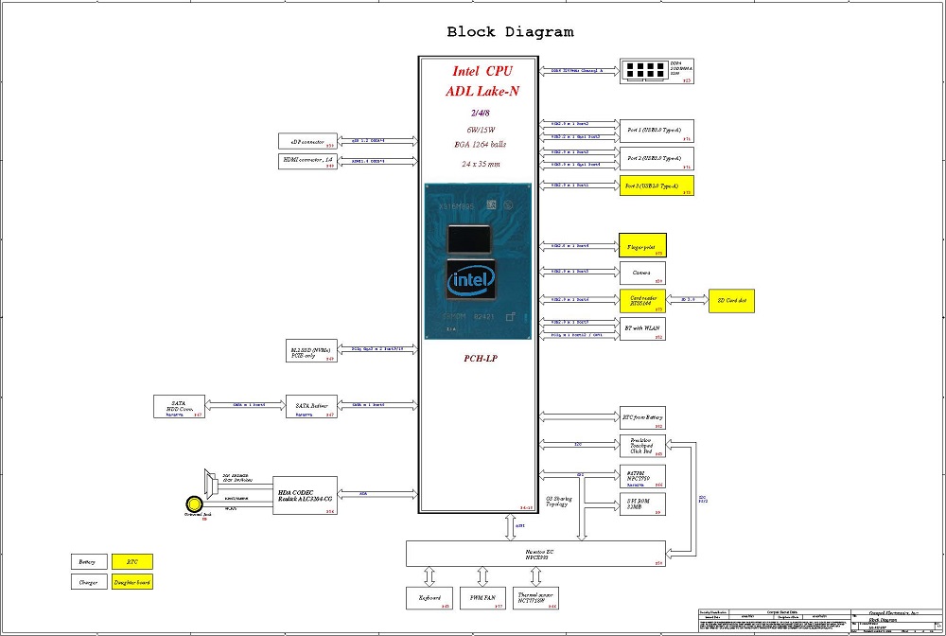Select the Keyboard block
Screen dimensions: 946x636
[429, 598]
